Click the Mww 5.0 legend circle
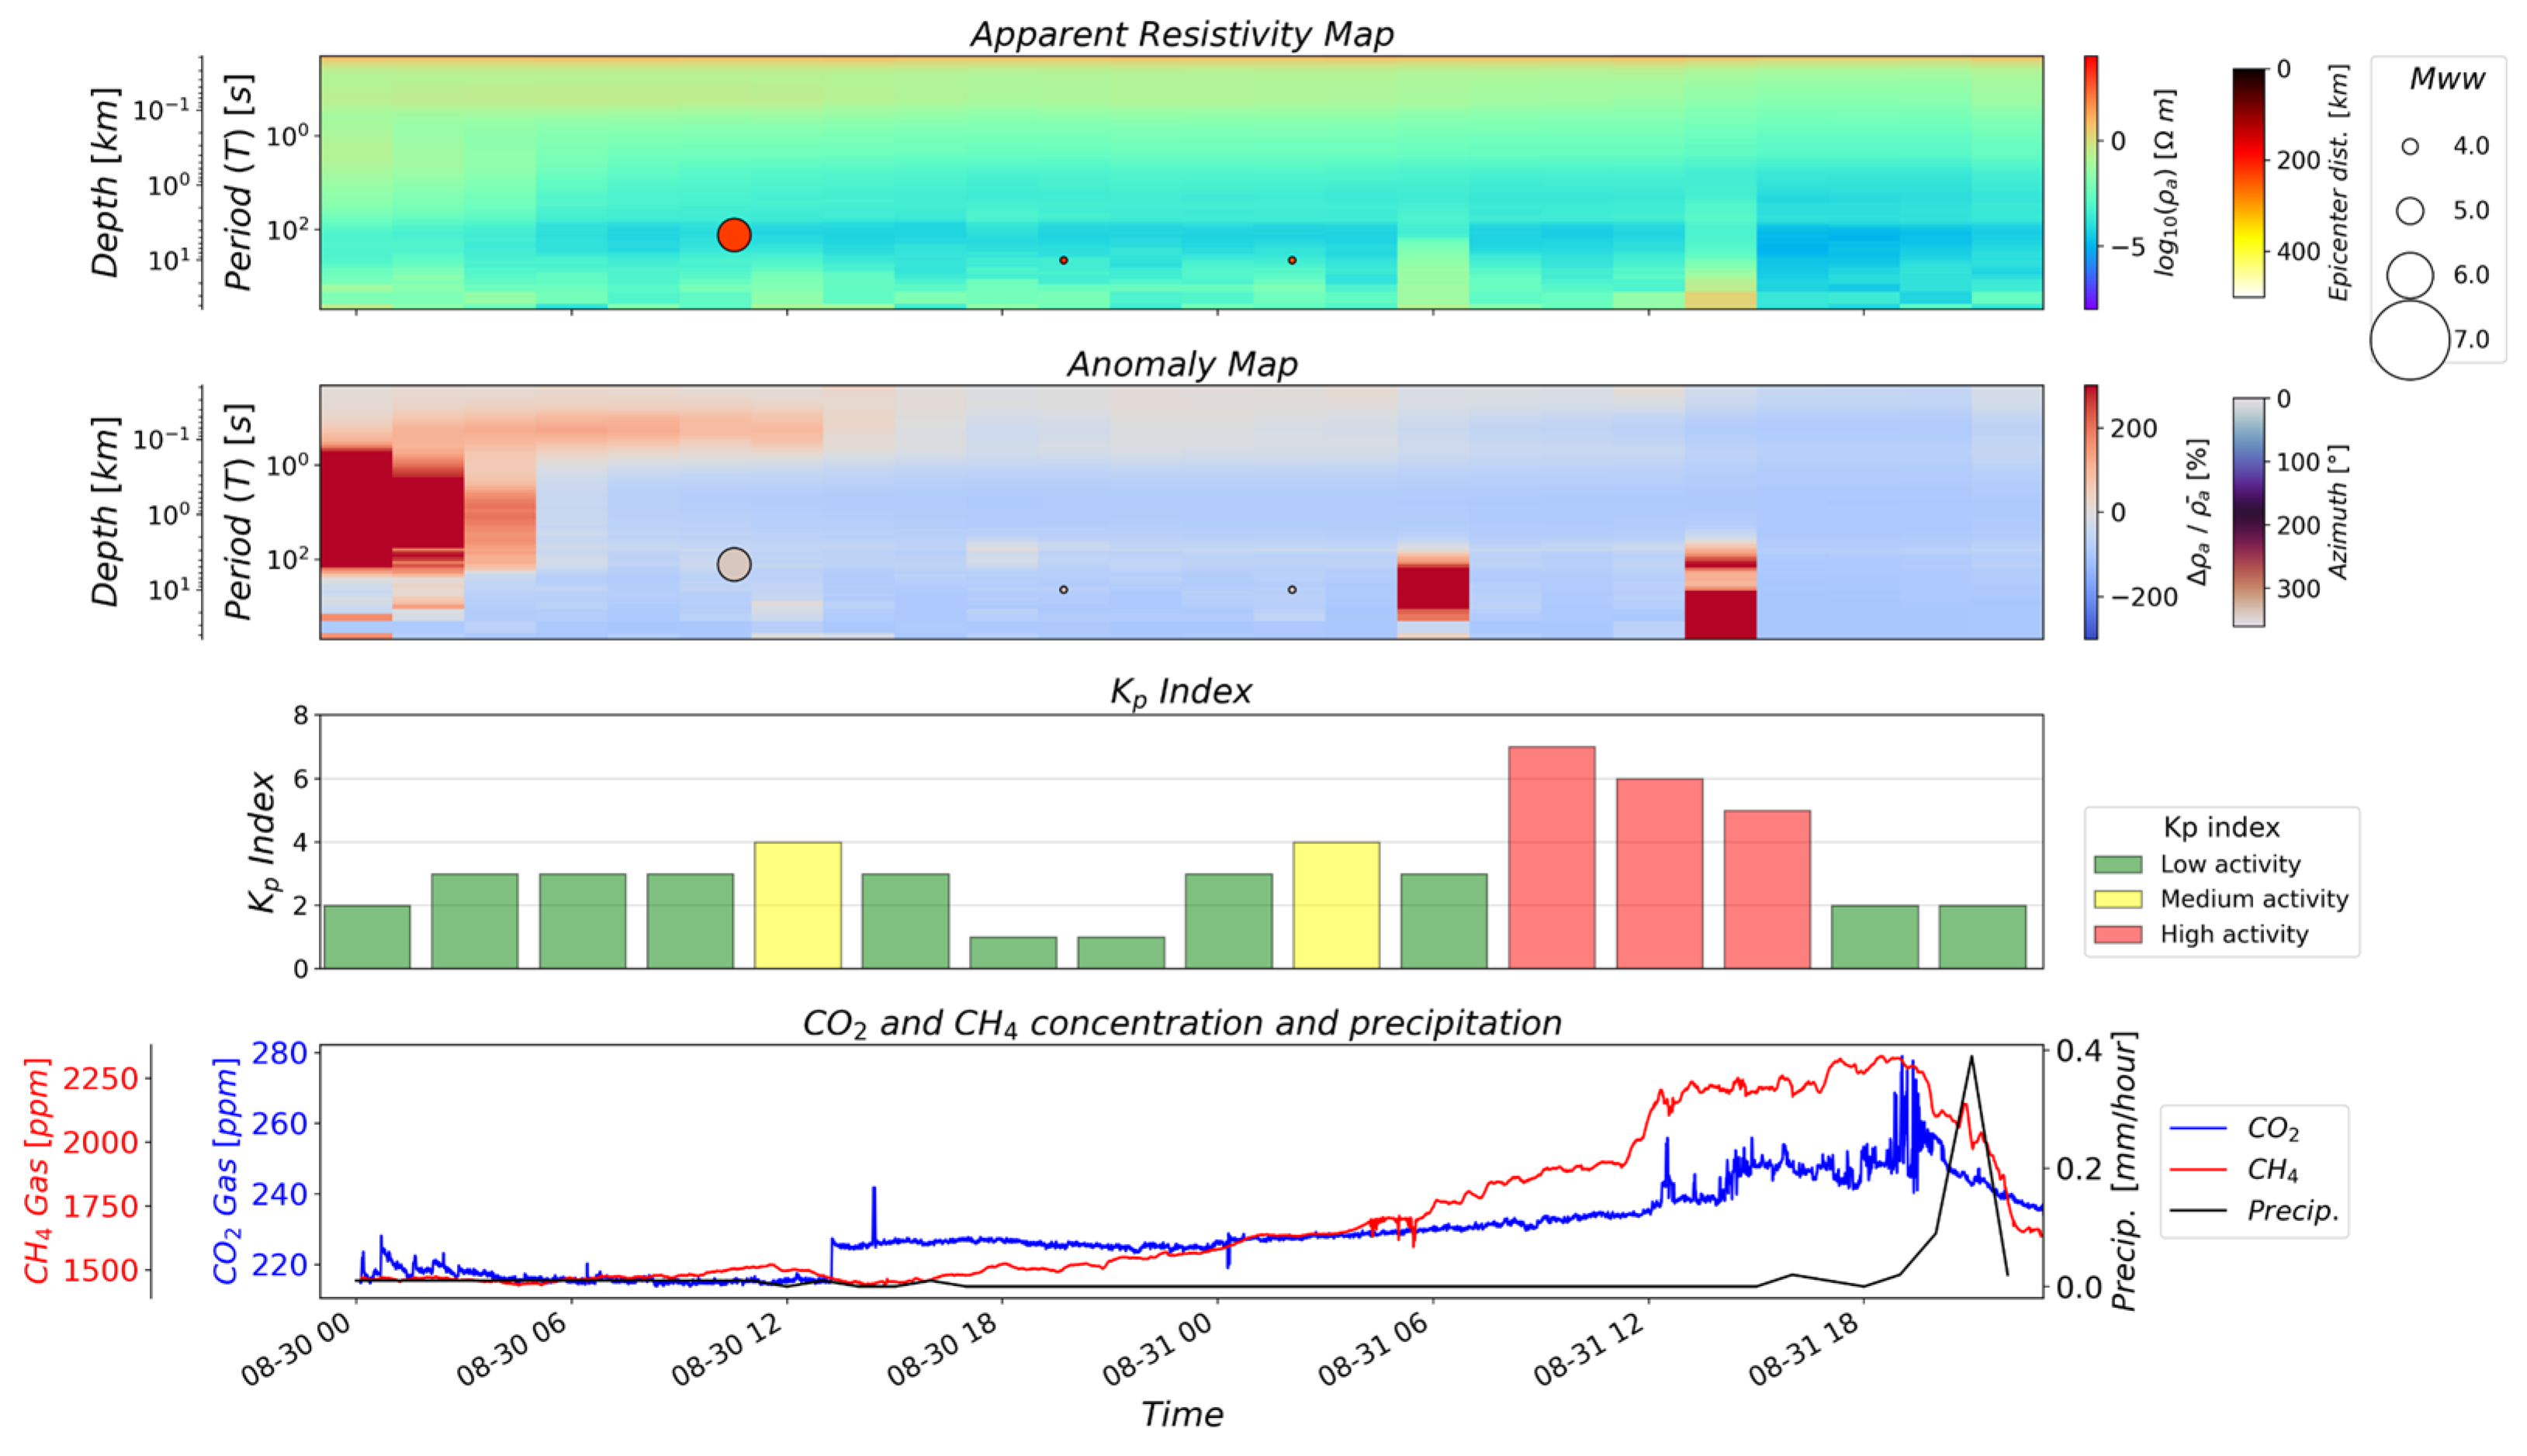 pos(2410,211)
